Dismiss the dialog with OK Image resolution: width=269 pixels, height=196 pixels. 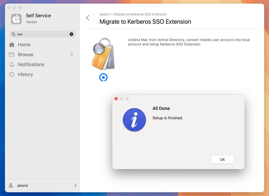coord(222,159)
